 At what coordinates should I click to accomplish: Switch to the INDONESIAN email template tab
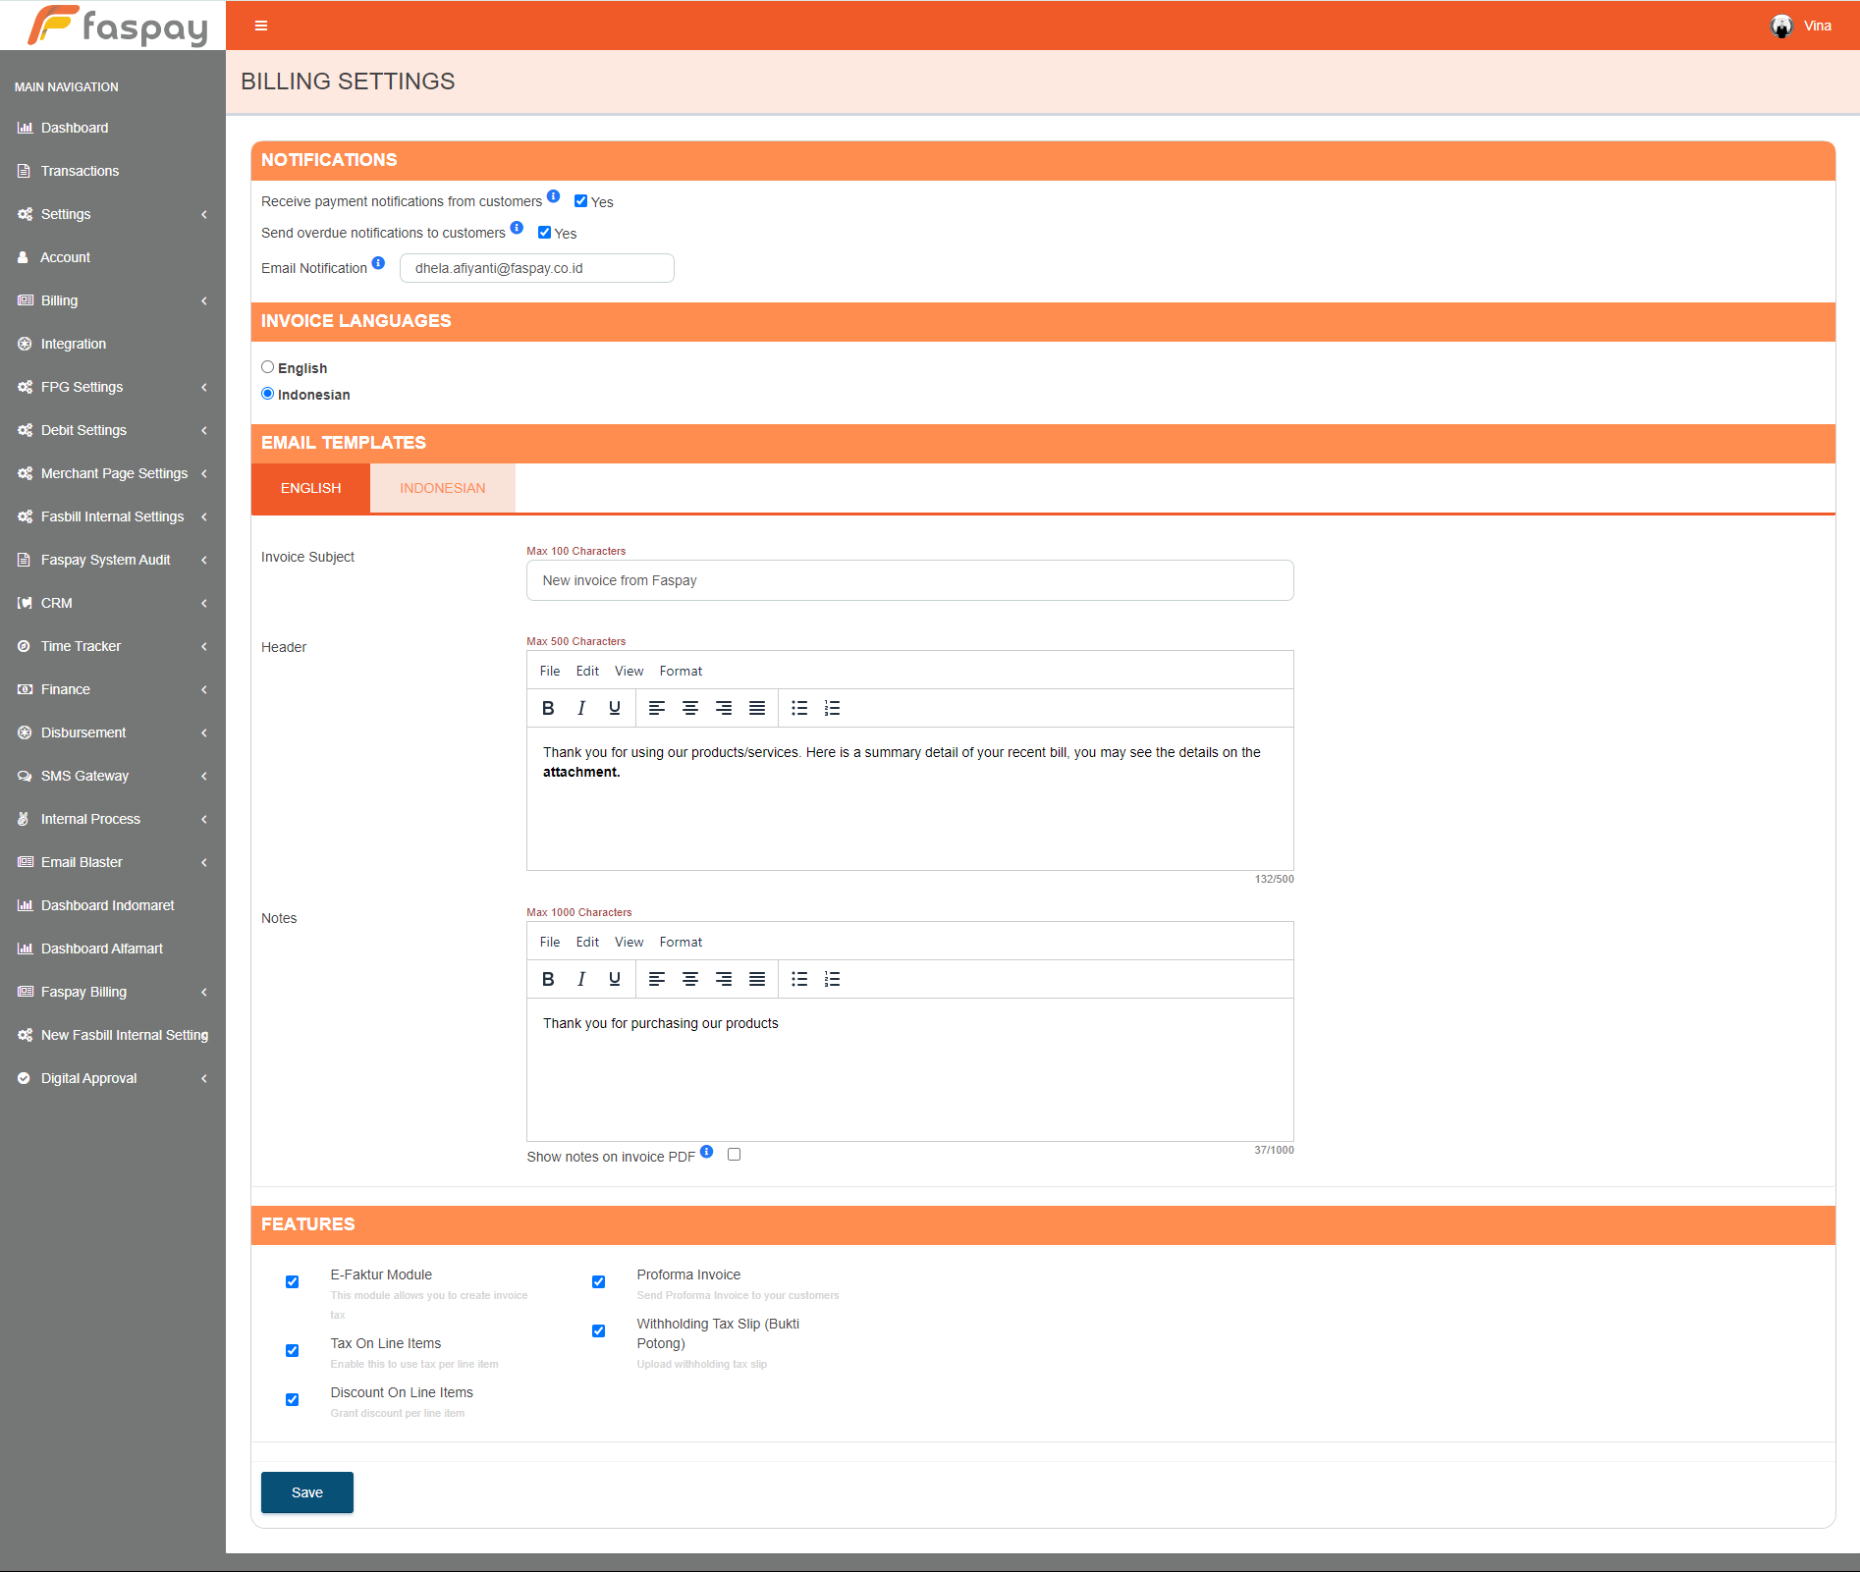point(442,488)
